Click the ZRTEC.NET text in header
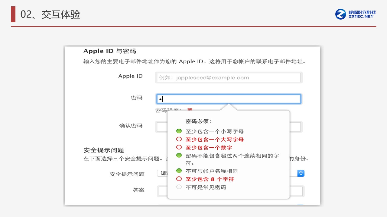 pos(361,17)
